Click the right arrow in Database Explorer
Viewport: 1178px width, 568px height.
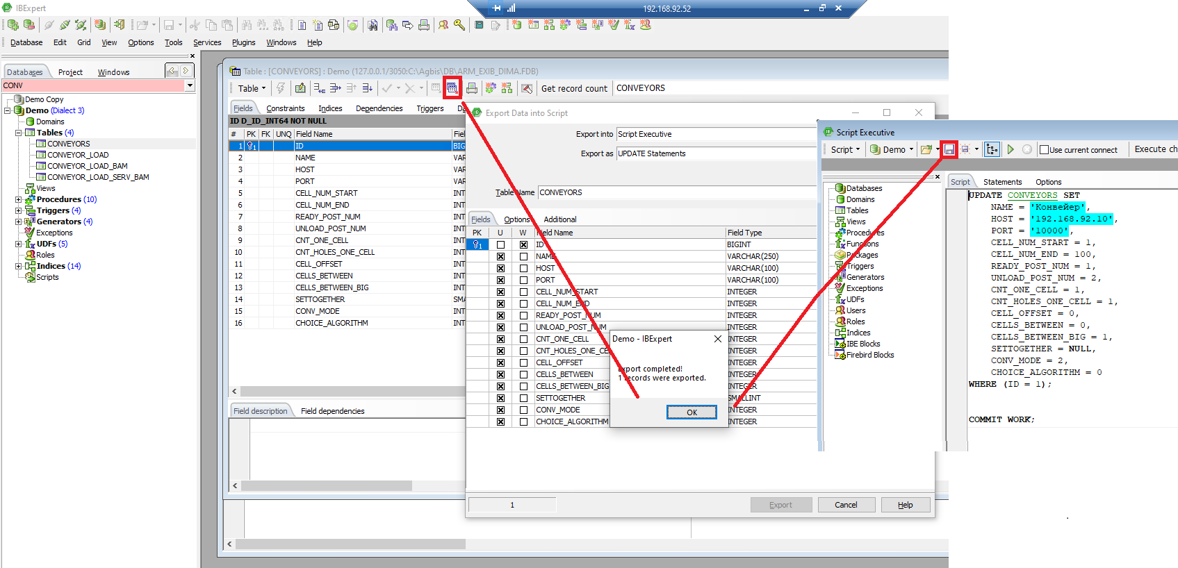[186, 71]
